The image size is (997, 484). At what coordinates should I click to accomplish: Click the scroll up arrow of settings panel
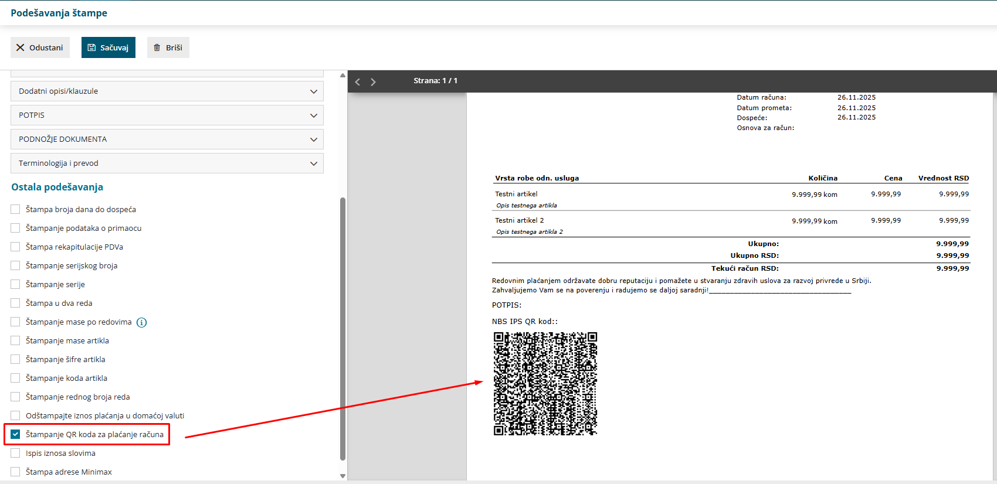(x=342, y=75)
